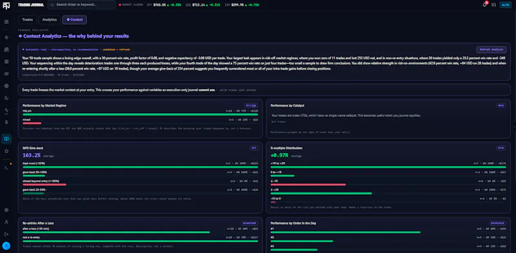Switch to the Trades tab

coord(28,20)
